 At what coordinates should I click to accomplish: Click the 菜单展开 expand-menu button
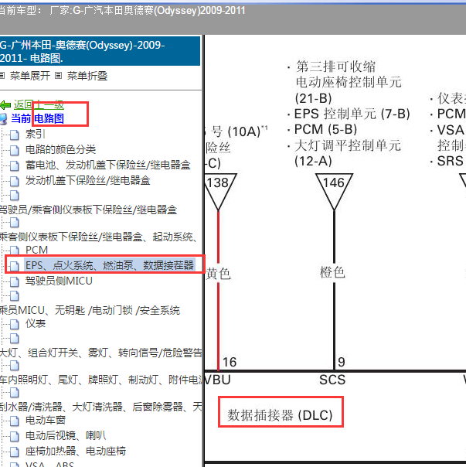[30, 76]
